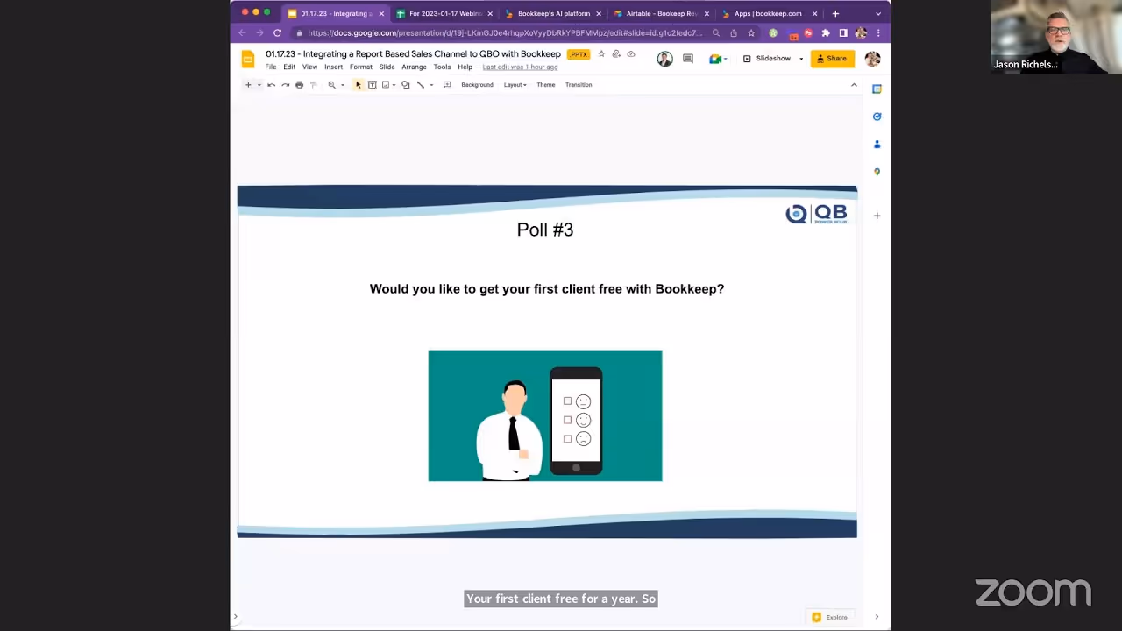
Task: Open the View menu
Action: tap(309, 67)
